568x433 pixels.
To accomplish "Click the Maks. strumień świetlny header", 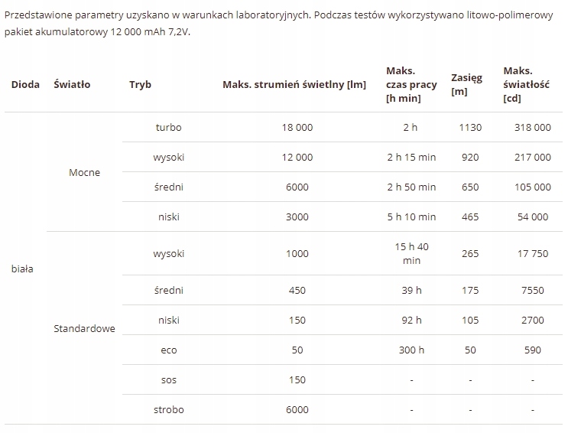I will [x=294, y=84].
